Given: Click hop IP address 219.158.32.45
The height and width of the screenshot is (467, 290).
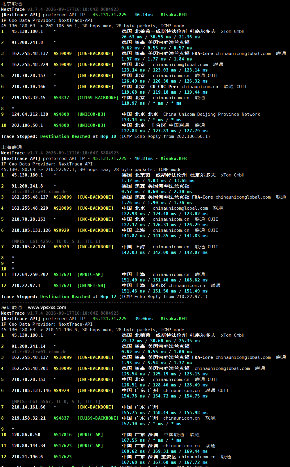Looking at the screenshot, I should pos(28,98).
